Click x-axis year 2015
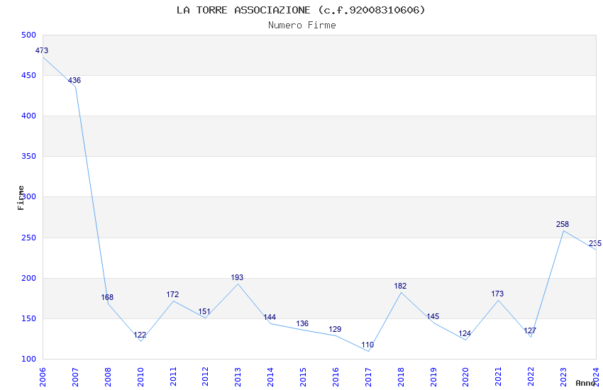 point(303,377)
